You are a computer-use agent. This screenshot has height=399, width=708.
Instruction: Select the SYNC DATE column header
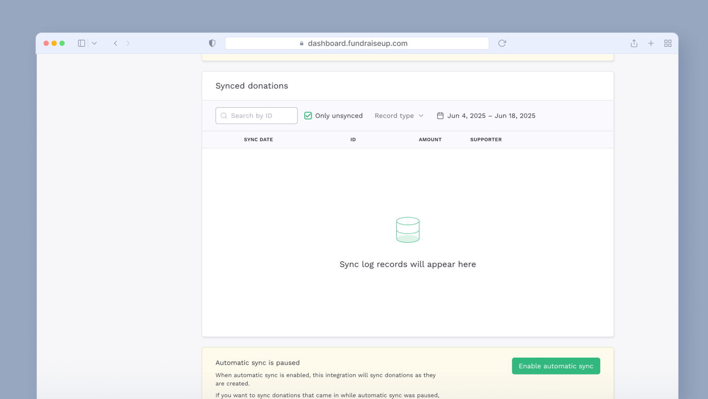(258, 139)
